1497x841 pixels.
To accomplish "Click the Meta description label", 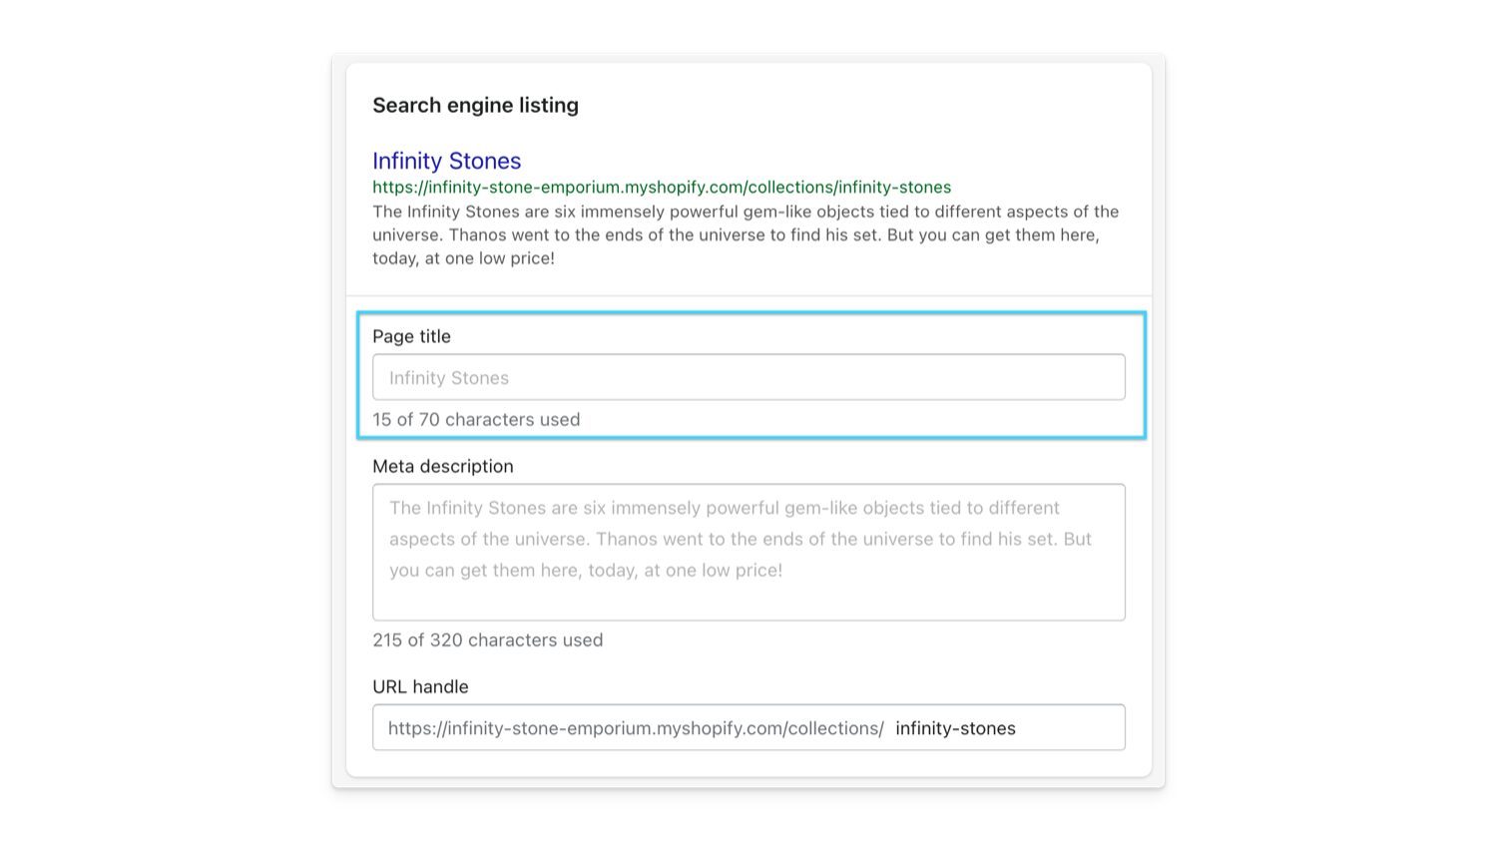I will (x=443, y=466).
